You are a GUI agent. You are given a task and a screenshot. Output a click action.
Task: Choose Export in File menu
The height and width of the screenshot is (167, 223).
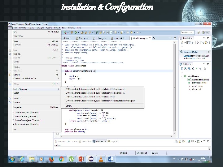point(35,102)
